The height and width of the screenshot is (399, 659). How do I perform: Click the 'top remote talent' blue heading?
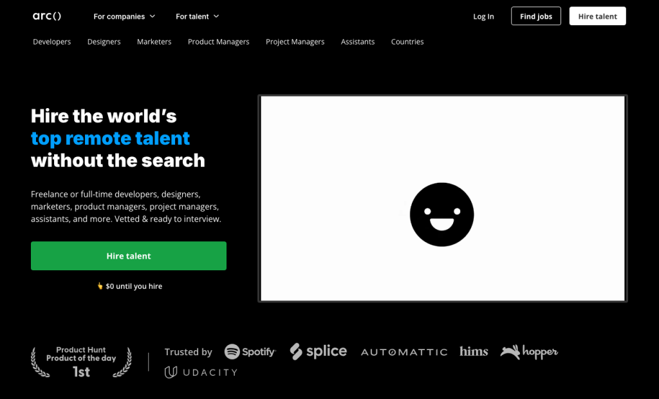point(110,138)
